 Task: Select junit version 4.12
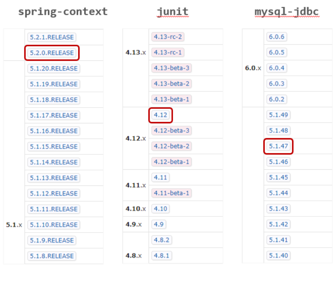(x=160, y=115)
